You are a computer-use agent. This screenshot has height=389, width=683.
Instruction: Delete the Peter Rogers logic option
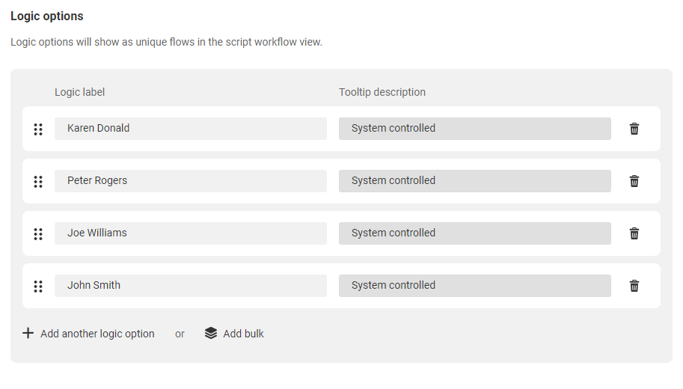(x=634, y=181)
